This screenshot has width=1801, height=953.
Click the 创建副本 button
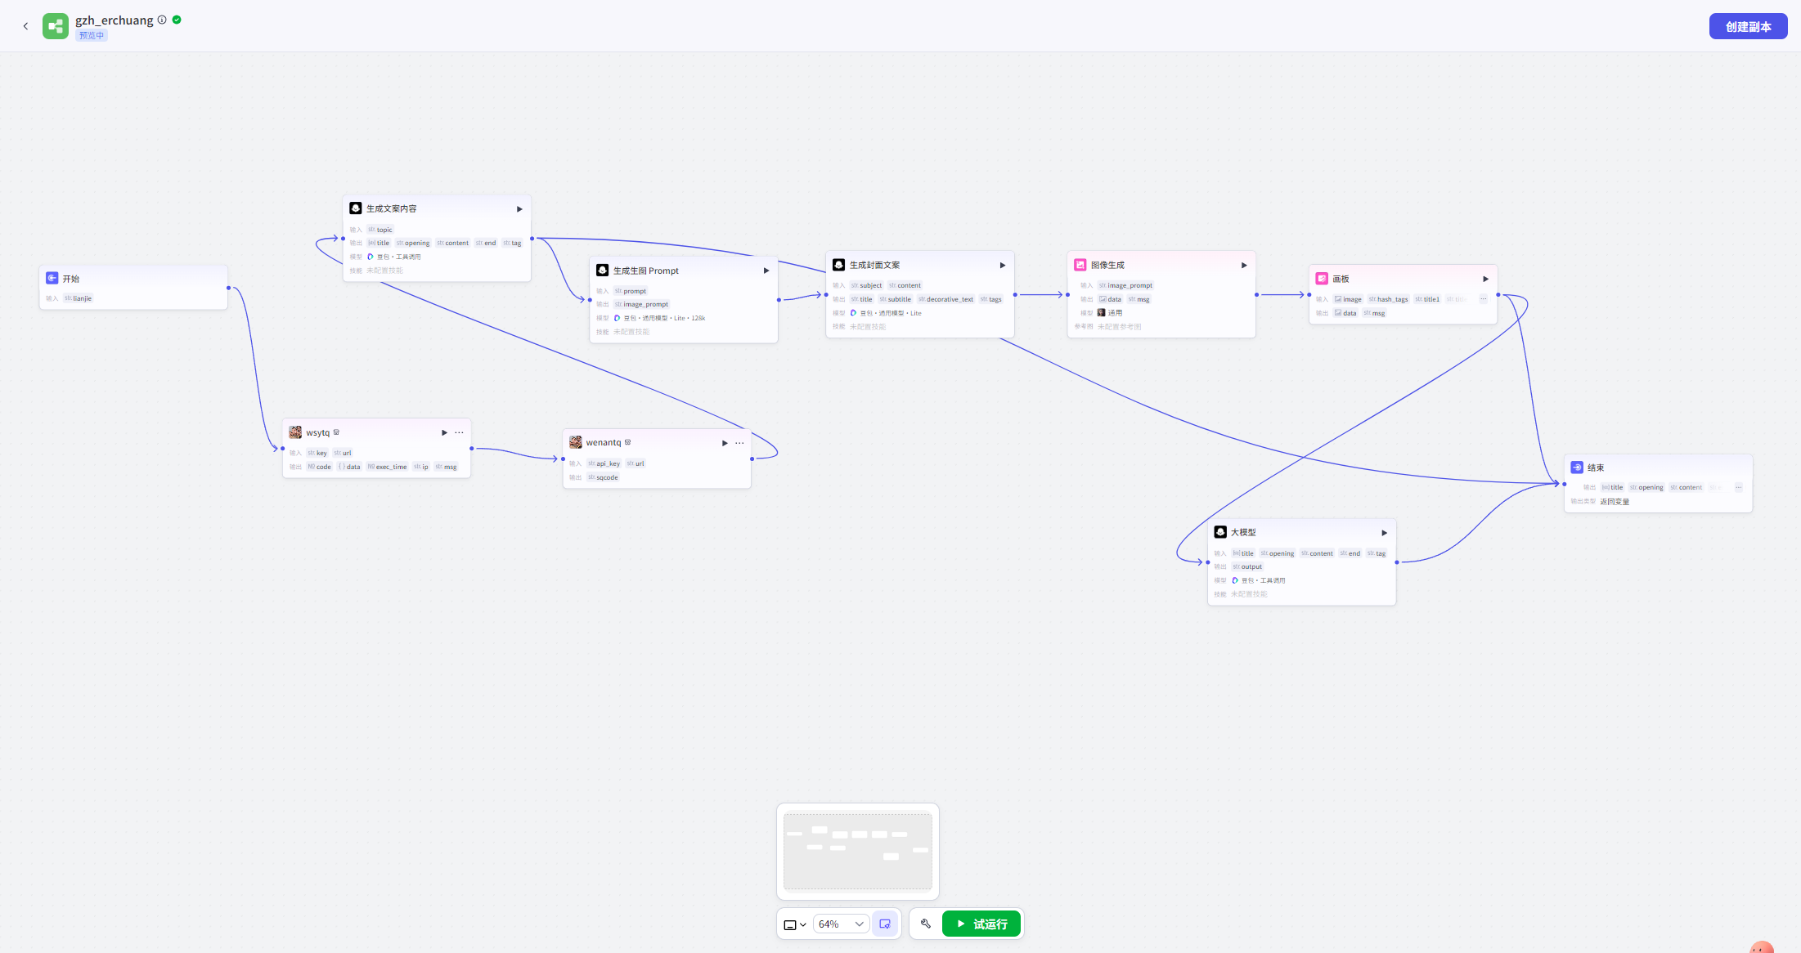(1748, 26)
